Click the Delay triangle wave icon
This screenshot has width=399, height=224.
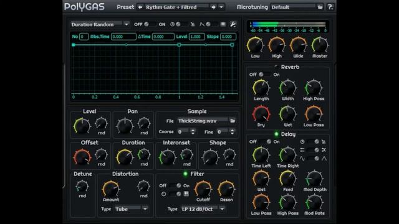coord(324,159)
